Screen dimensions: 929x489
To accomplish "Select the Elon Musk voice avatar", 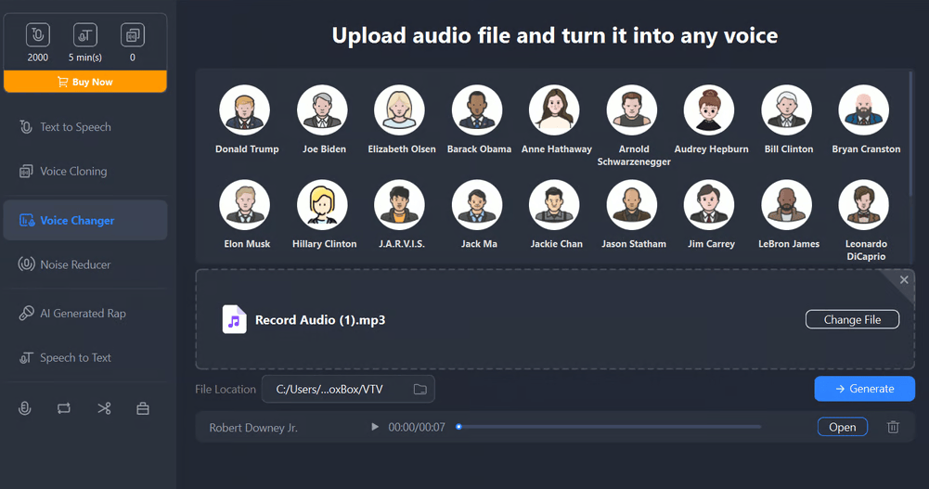I will (x=245, y=205).
